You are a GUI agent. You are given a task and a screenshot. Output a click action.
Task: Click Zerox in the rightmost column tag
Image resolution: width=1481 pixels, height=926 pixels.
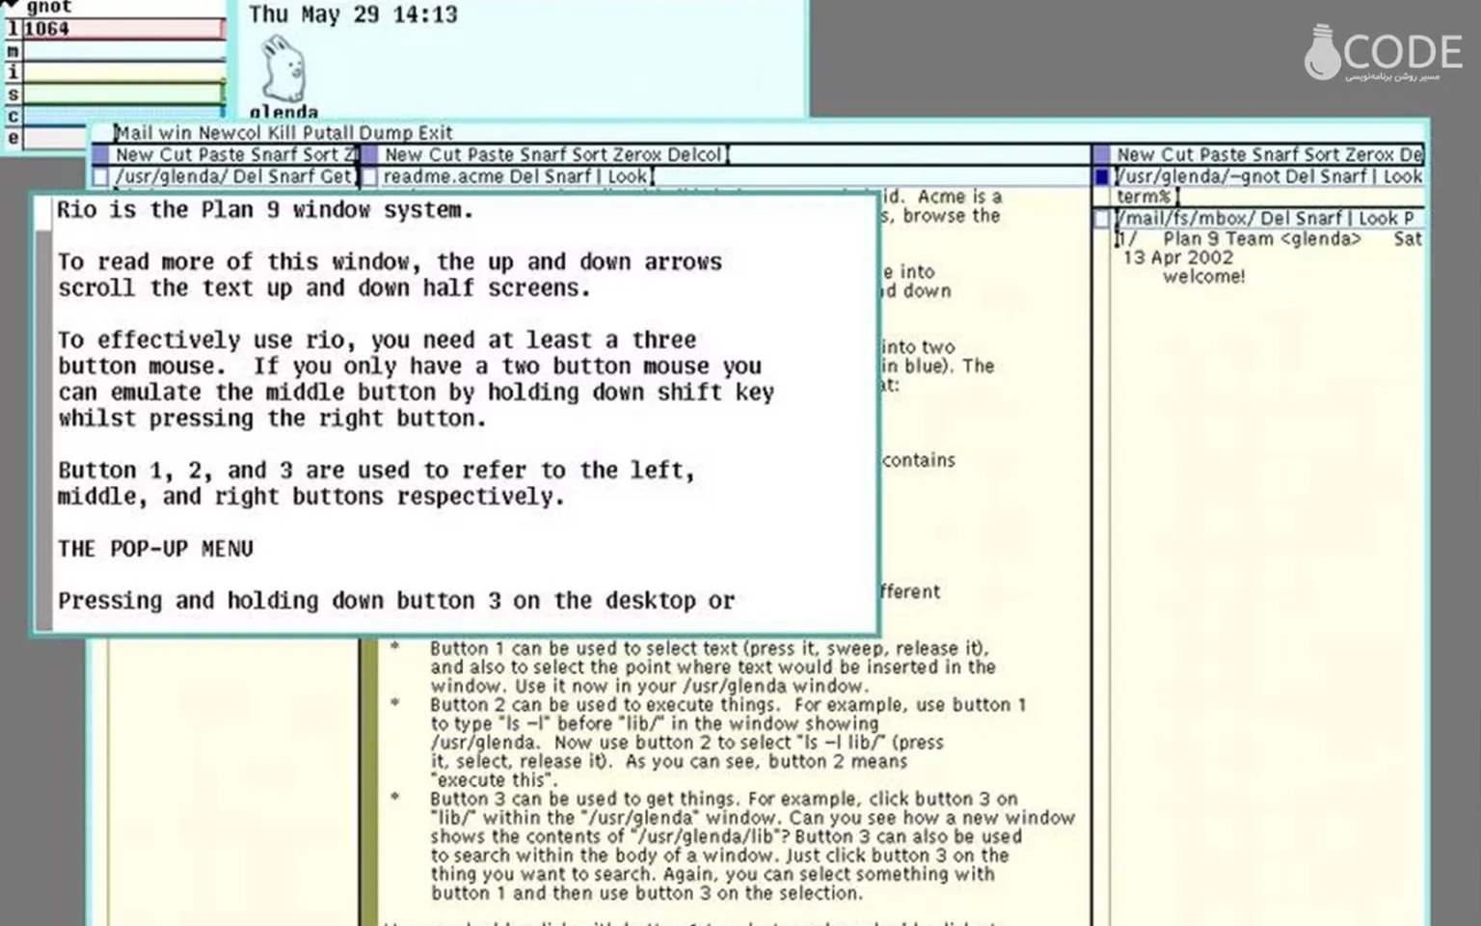point(1369,155)
